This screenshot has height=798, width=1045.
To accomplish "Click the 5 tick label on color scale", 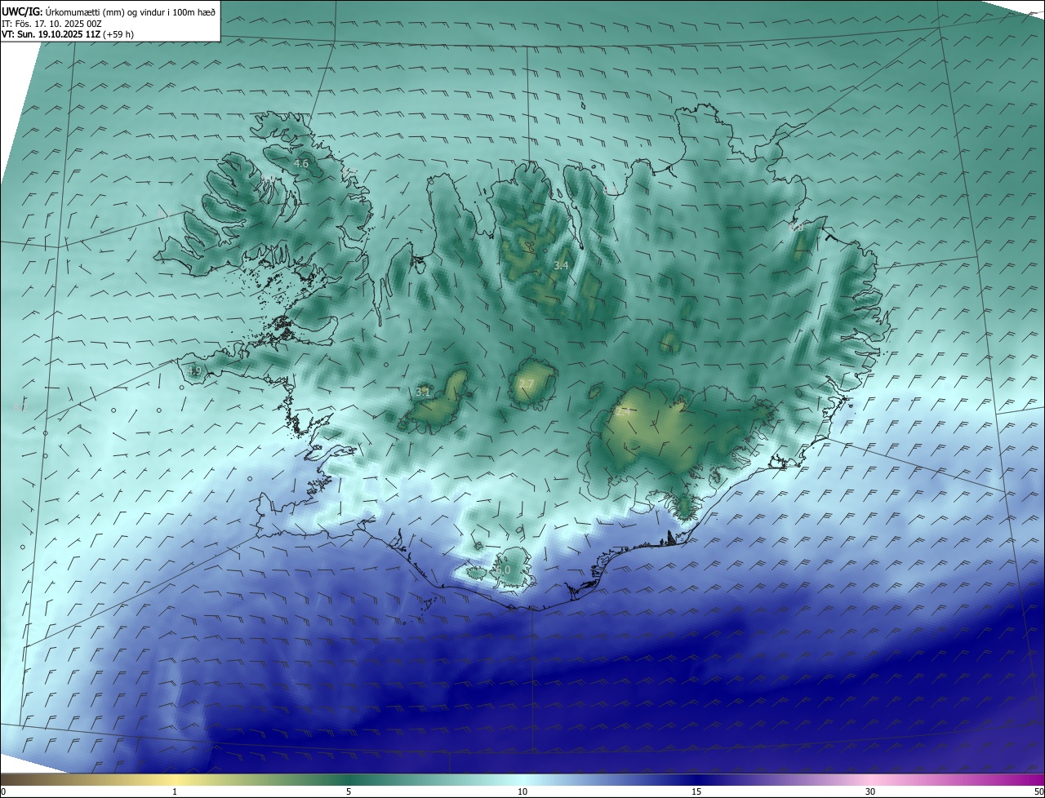I will click(x=349, y=791).
